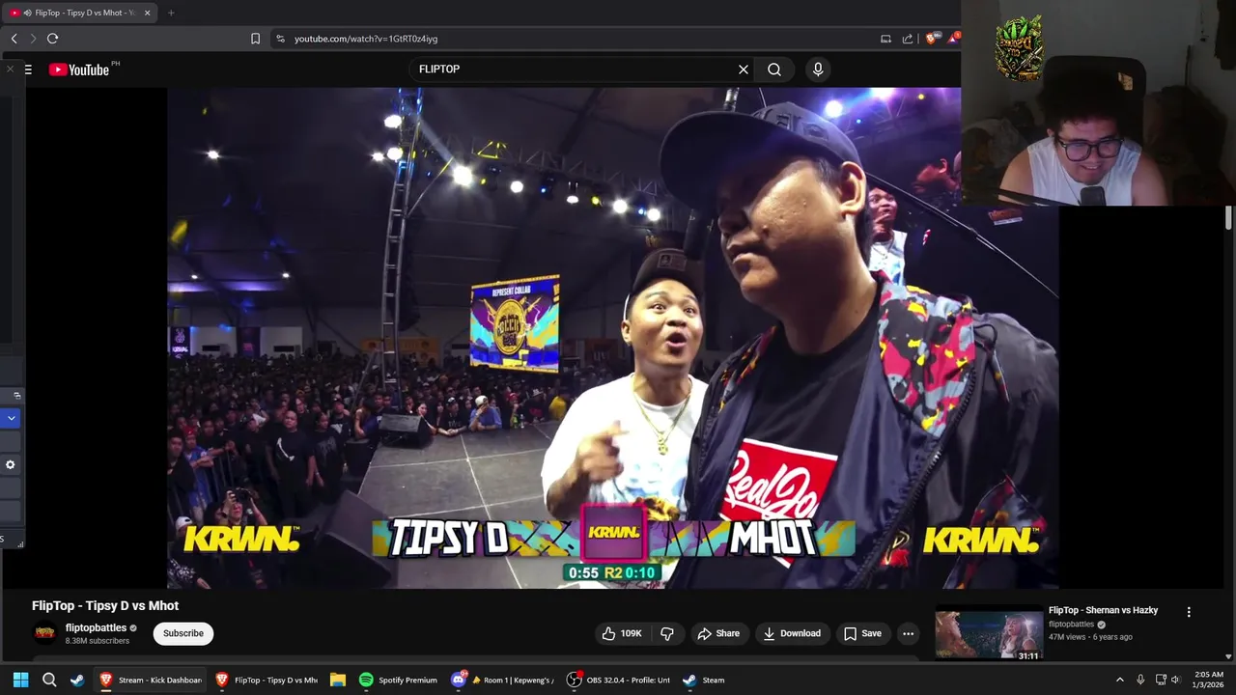Image resolution: width=1236 pixels, height=695 pixels.
Task: Go to the YouTube home logo
Action: pyautogui.click(x=79, y=69)
